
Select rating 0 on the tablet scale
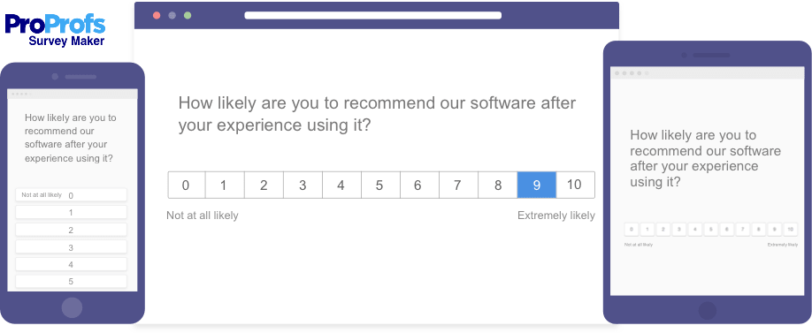pos(632,230)
